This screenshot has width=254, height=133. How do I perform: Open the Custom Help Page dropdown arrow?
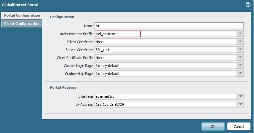pyautogui.click(x=241, y=74)
